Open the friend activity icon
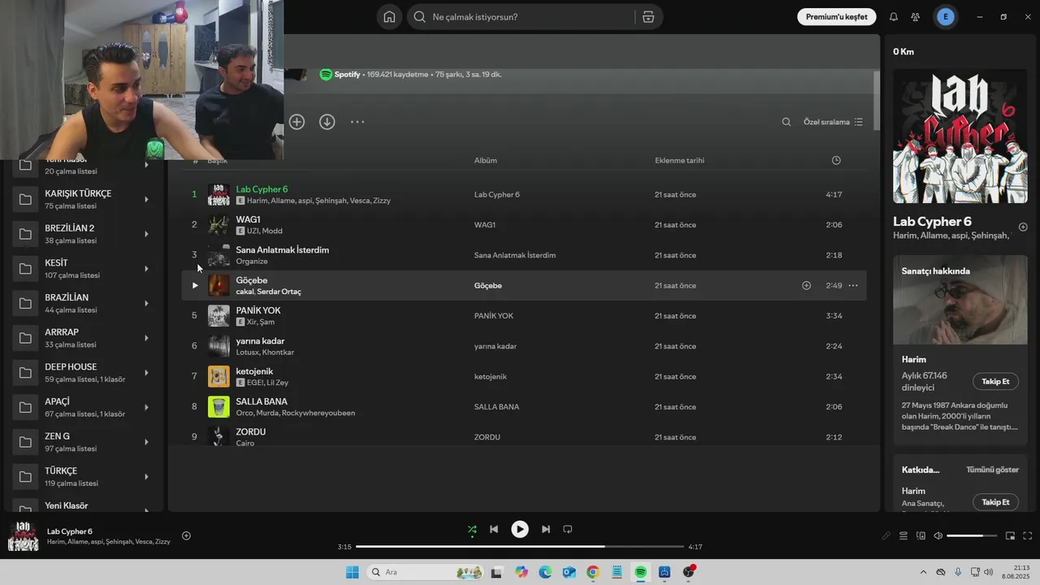Viewport: 1040px width, 585px height. coord(916,17)
